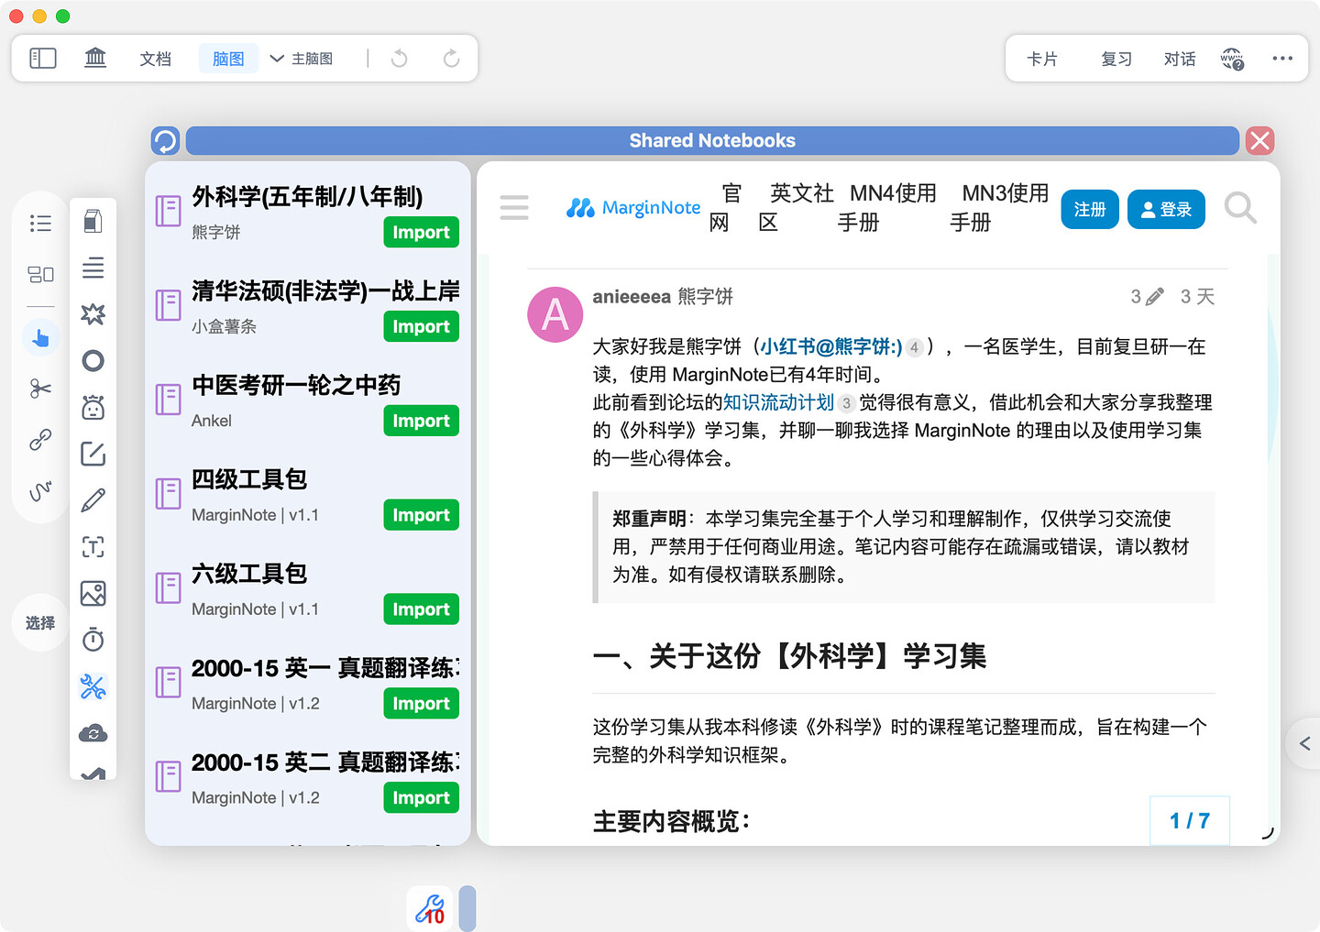Screen dimensions: 1320x932
Task: Open the 卡片 card view
Action: coord(1042,59)
